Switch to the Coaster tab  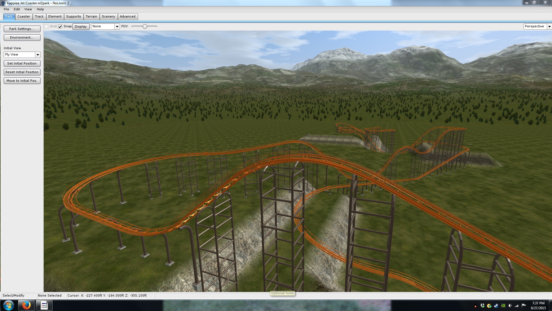(x=24, y=16)
